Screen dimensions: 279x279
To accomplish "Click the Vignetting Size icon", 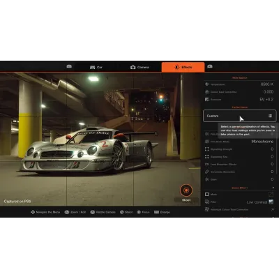I will click(x=206, y=157).
